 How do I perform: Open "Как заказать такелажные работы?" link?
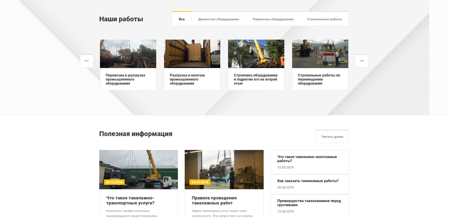pyautogui.click(x=308, y=181)
